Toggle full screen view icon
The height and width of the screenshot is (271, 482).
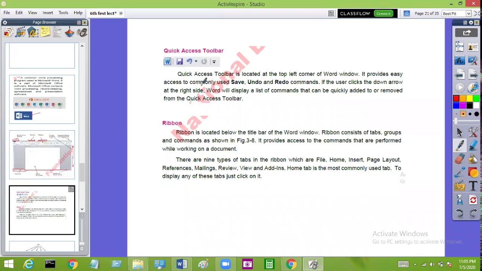(477, 14)
